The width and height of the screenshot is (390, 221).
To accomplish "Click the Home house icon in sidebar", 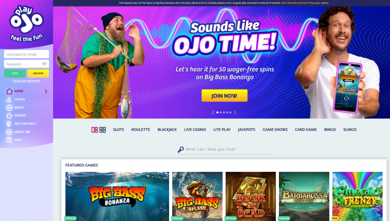I will (x=9, y=91).
